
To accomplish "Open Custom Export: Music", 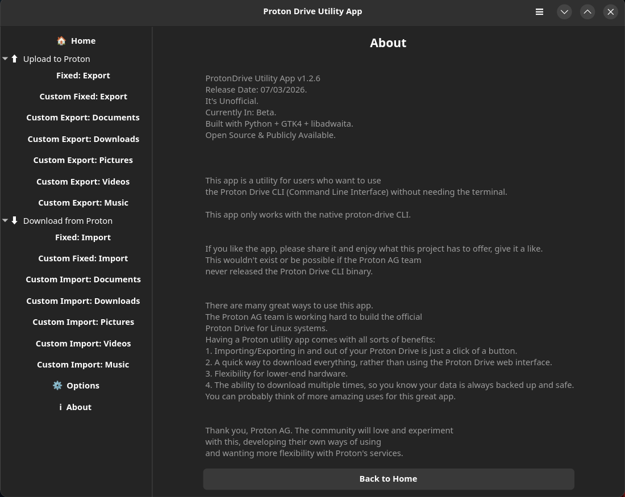I will pos(84,203).
